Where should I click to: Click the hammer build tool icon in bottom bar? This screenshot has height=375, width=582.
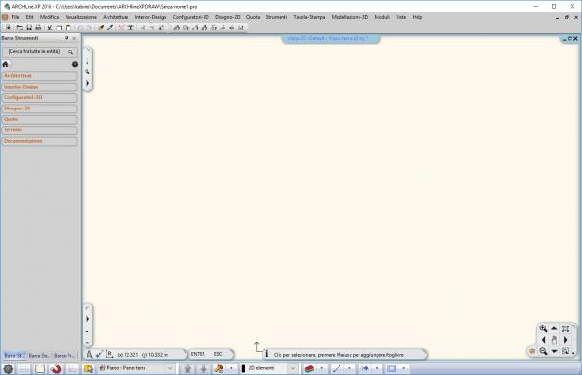(x=219, y=368)
